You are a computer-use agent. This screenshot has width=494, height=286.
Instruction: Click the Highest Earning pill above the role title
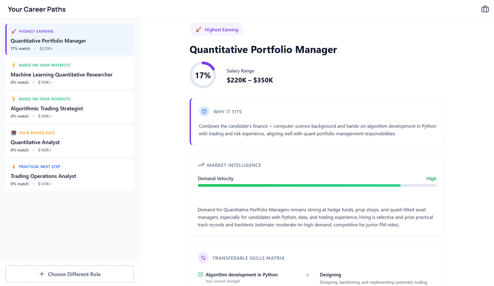(x=217, y=29)
